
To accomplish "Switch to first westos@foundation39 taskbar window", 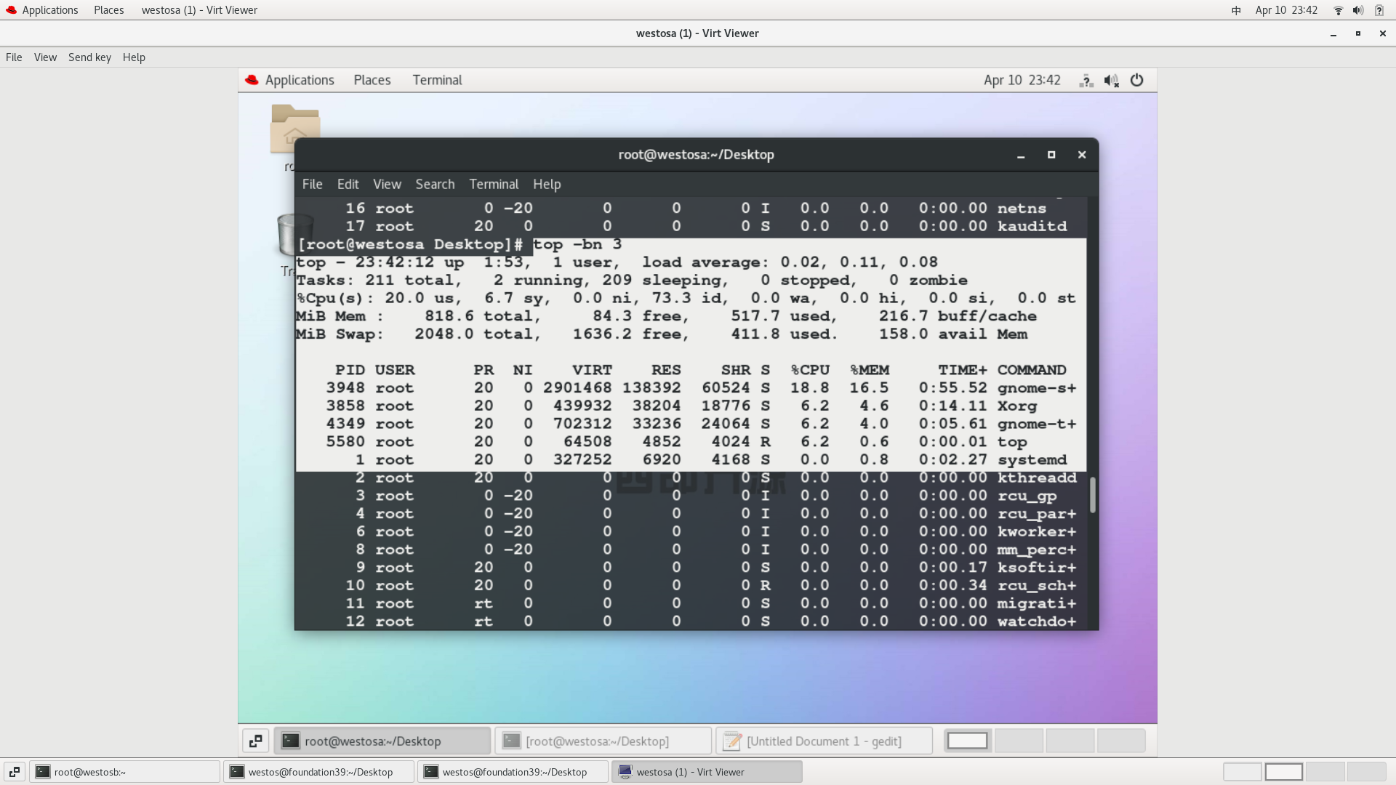I will 318,772.
